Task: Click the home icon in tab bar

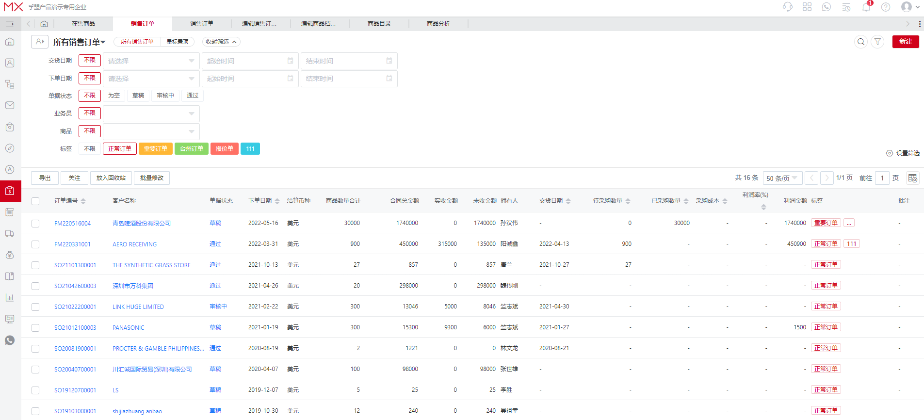Action: coord(44,24)
